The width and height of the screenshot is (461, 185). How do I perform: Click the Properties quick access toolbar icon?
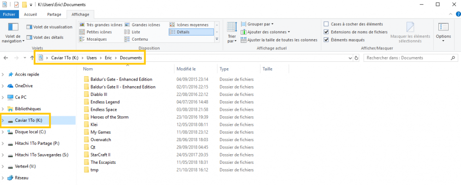(x=17, y=5)
